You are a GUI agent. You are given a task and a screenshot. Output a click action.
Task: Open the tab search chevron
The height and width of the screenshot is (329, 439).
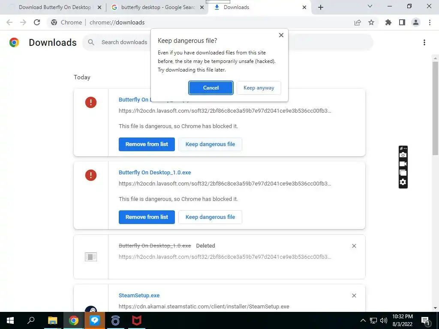pyautogui.click(x=370, y=6)
